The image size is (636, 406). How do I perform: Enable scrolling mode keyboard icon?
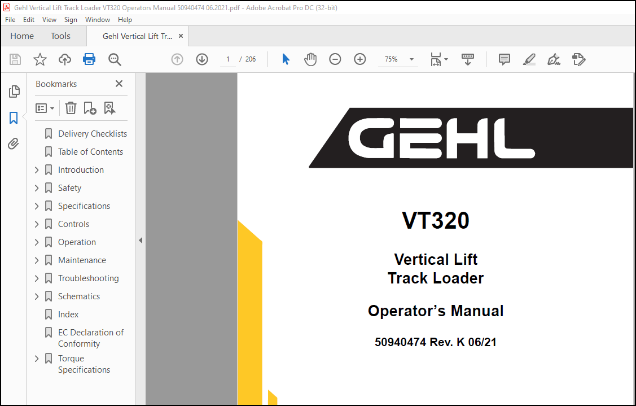468,59
